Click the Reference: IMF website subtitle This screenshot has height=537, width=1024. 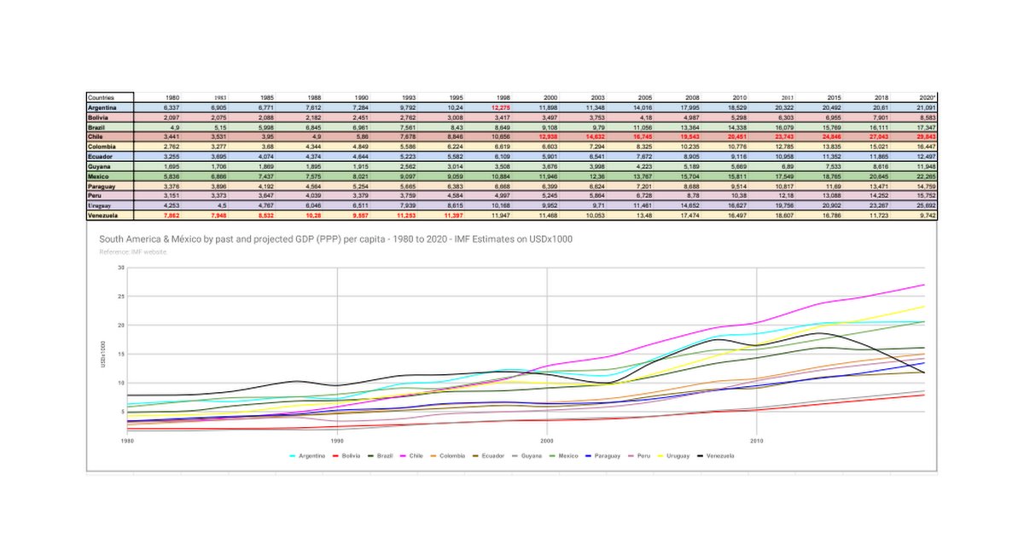[132, 251]
